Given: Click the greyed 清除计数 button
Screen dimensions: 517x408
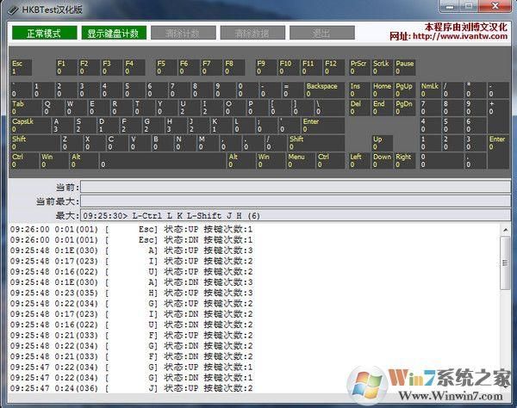Looking at the screenshot, I should [184, 33].
